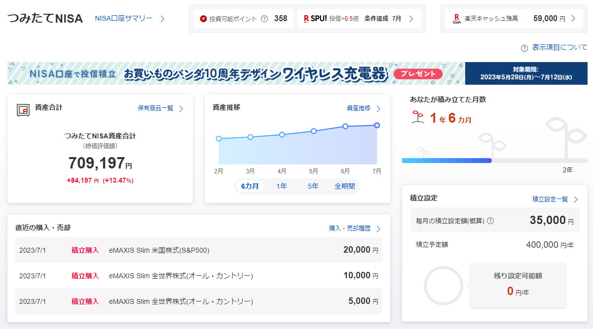Open SPU condition details arrow
Viewport: 593px width, 329px height.
[411, 19]
